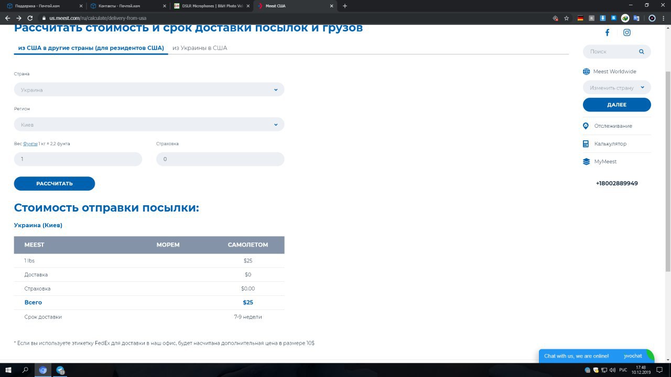The width and height of the screenshot is (671, 377).
Task: Open the Chat with us online widget
Action: [596, 356]
